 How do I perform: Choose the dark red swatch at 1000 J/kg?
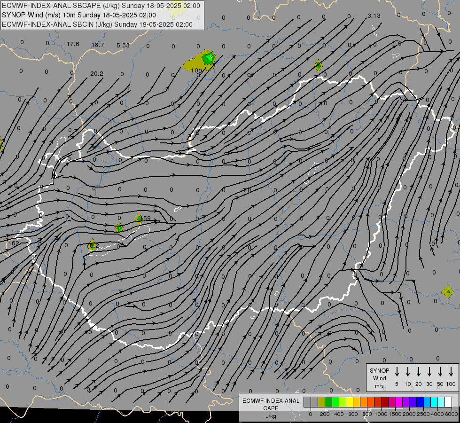point(385,402)
